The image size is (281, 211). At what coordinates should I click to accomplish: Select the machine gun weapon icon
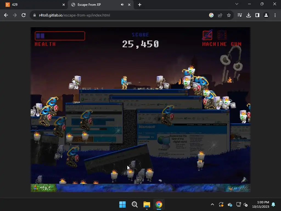207,35
